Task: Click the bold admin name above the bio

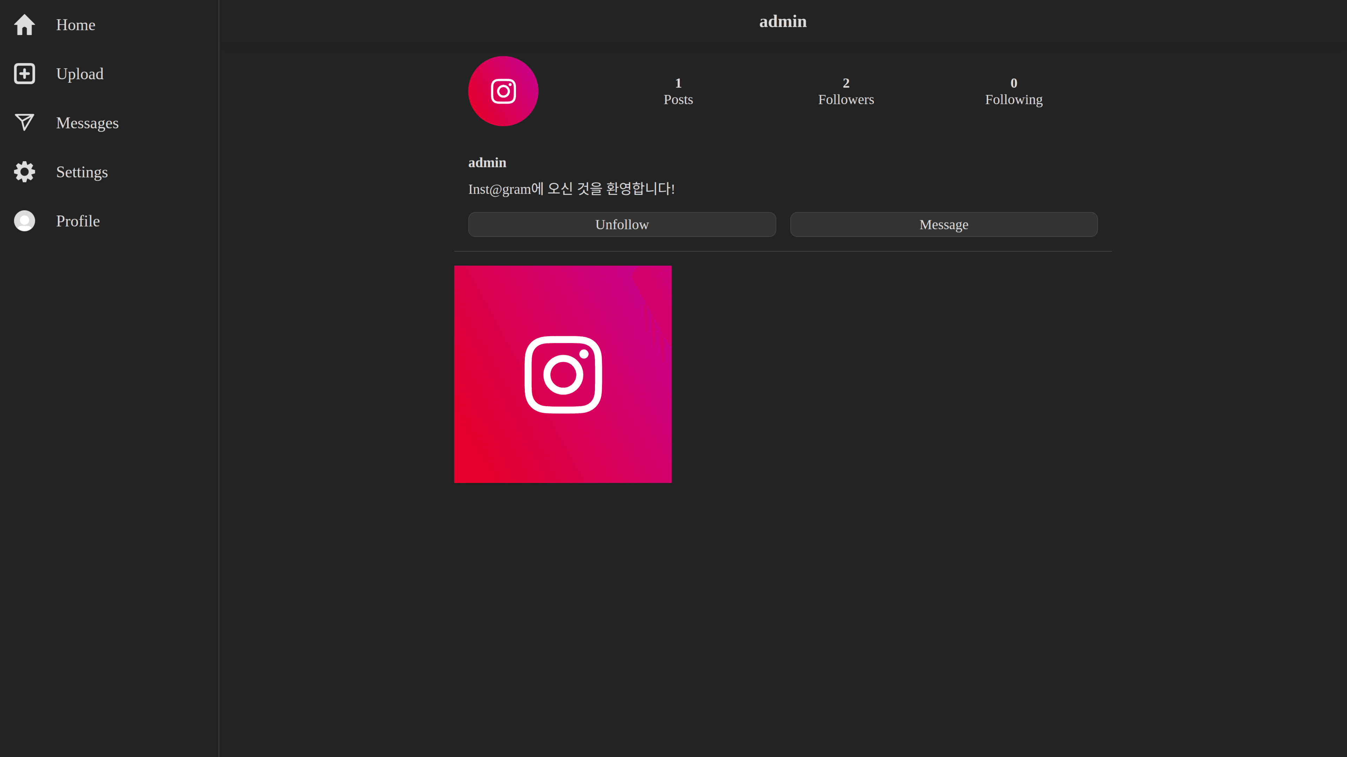Action: pyautogui.click(x=487, y=163)
